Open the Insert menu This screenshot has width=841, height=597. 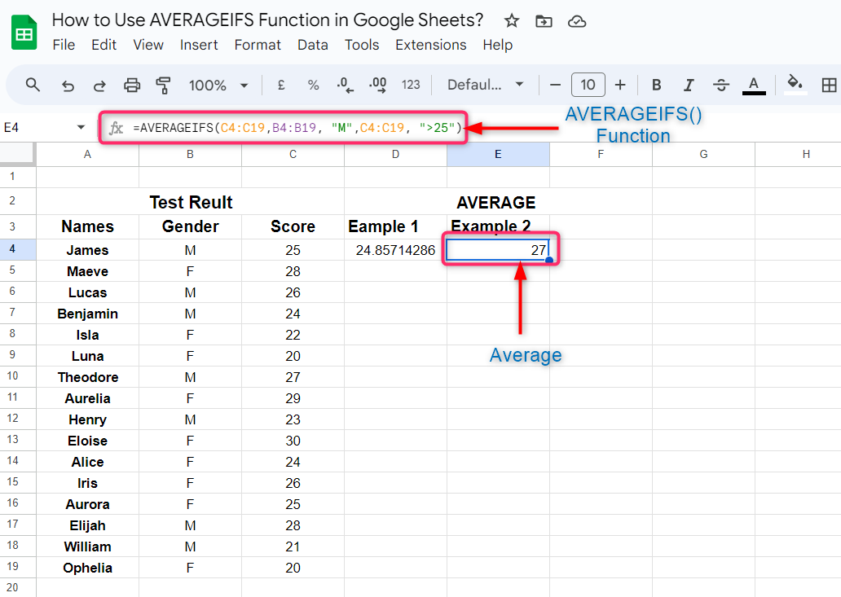coord(199,45)
